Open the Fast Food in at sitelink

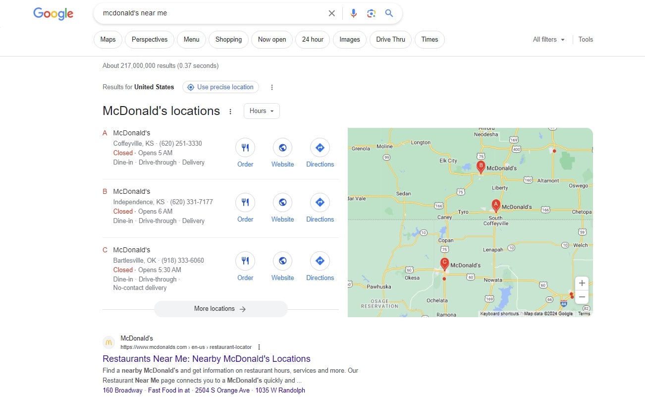point(169,391)
